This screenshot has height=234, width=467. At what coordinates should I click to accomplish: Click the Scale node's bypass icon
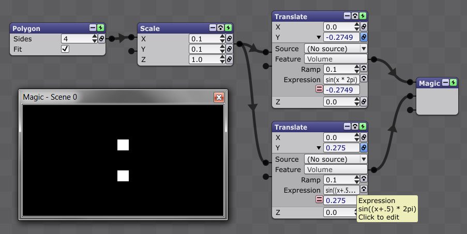click(220, 28)
